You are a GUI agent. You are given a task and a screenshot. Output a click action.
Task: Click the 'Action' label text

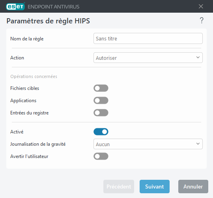[17, 58]
